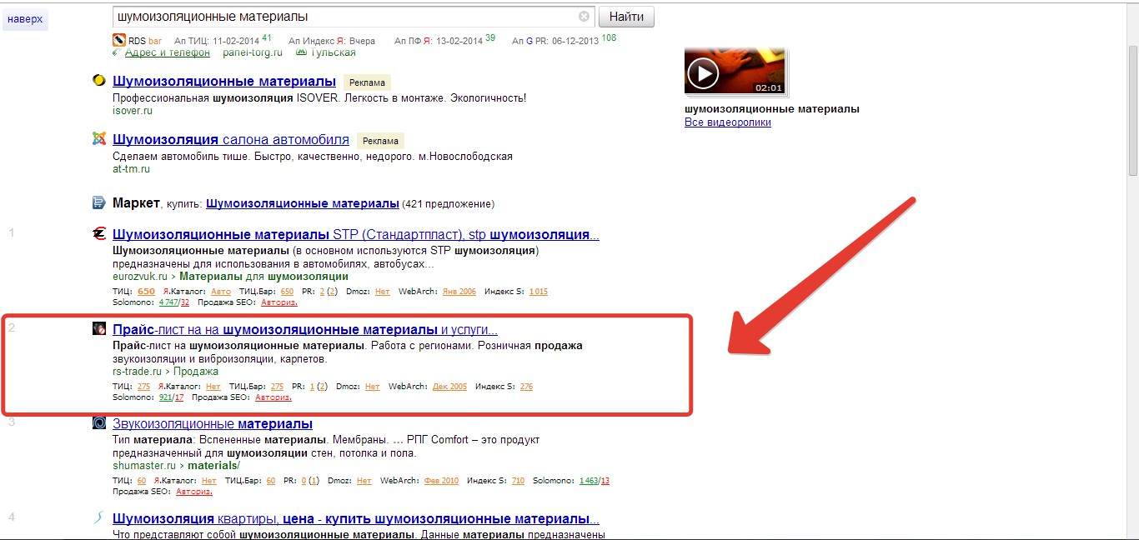Click the at-tm.ru green domain text
The width and height of the screenshot is (1139, 540).
[132, 169]
